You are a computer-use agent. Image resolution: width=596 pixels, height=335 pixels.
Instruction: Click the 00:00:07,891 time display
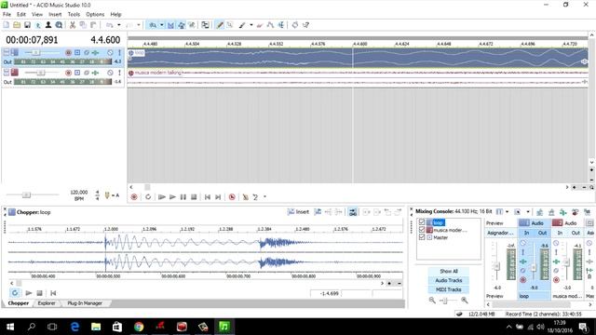tap(32, 40)
